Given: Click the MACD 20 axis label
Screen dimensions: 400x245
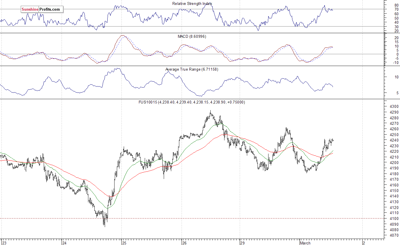Looking at the screenshot, I should [x=397, y=38].
